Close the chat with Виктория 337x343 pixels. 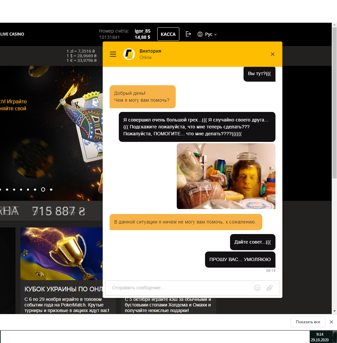point(272,54)
